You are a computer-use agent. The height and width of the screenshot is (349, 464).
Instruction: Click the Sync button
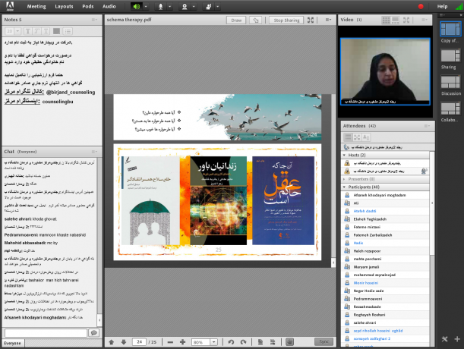pos(324,342)
